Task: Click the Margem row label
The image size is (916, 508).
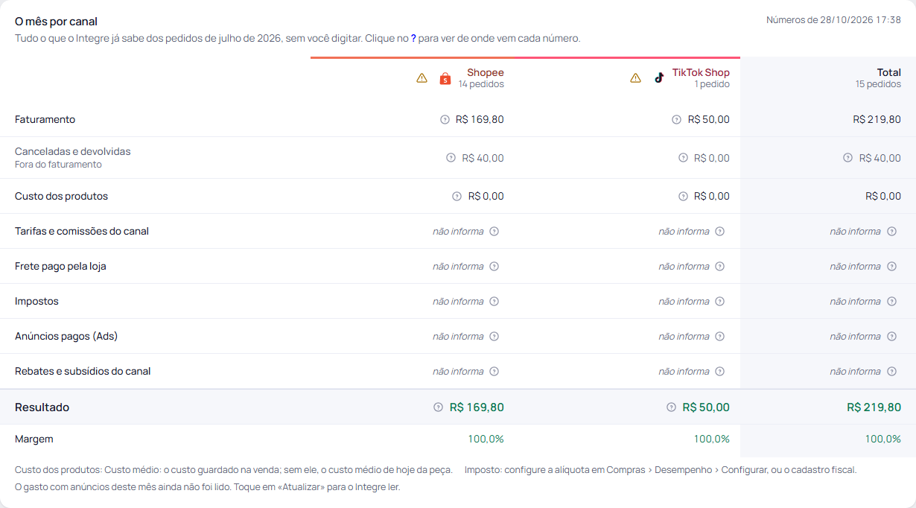Action: tap(34, 439)
